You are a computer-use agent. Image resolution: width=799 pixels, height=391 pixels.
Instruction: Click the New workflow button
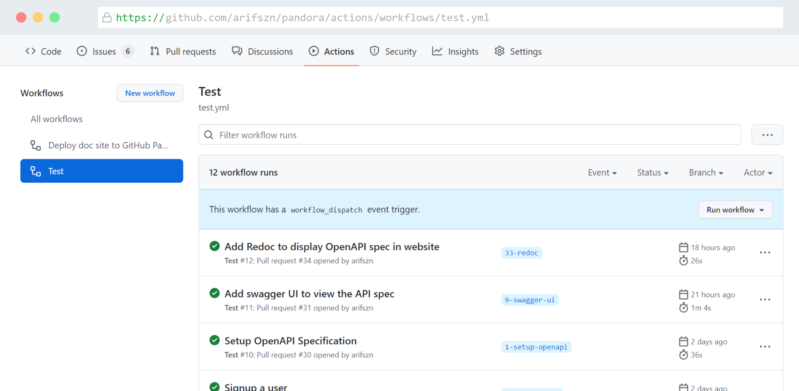[x=150, y=93]
